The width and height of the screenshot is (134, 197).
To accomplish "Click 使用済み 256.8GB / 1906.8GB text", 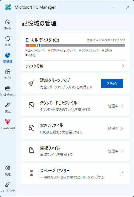I will pos(106,40).
